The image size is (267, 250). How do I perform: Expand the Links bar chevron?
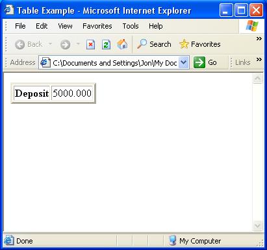pyautogui.click(x=259, y=59)
